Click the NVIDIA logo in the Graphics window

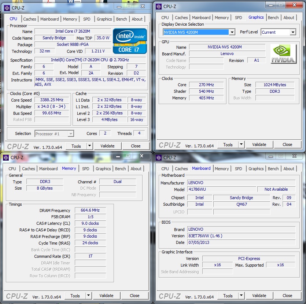[x=284, y=54]
